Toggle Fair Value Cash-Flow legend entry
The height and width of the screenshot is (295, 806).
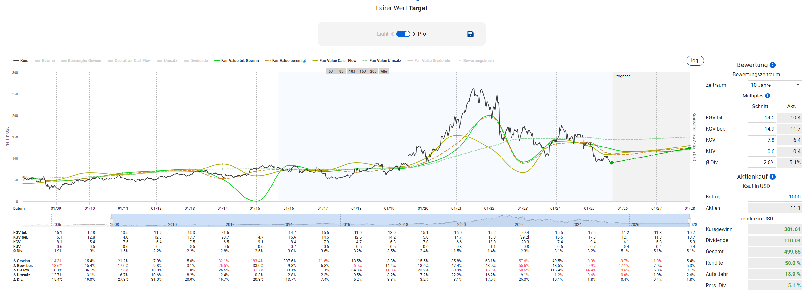coord(334,61)
